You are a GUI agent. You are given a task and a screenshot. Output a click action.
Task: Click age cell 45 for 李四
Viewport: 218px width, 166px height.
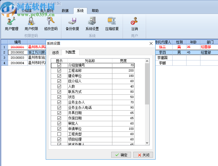click(193, 52)
